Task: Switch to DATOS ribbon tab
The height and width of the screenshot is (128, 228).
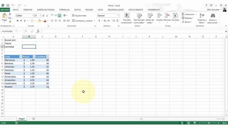Action: click(78, 10)
